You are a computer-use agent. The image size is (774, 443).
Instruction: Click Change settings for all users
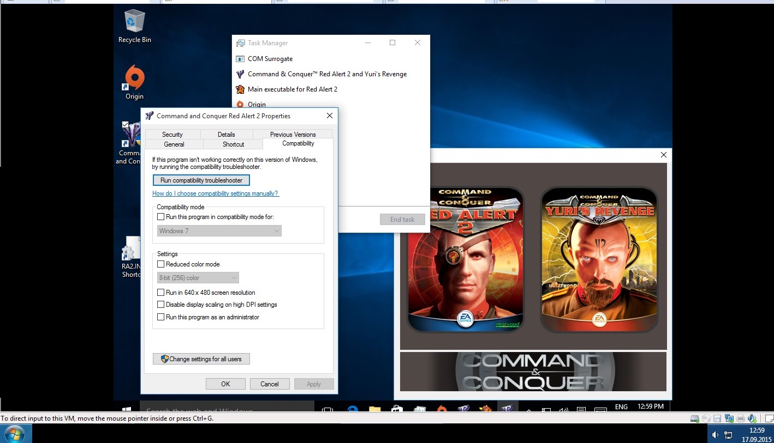click(x=201, y=359)
